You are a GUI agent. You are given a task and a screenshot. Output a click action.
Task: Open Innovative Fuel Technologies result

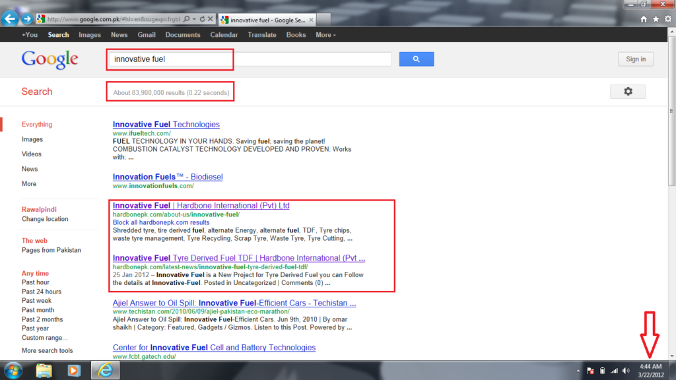pyautogui.click(x=166, y=125)
